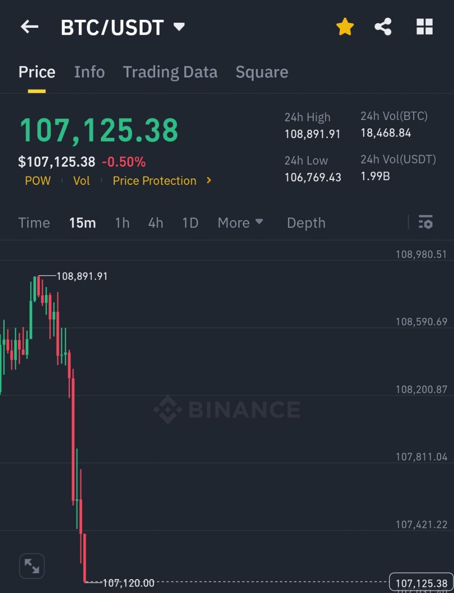Open the Square tab

click(x=262, y=72)
